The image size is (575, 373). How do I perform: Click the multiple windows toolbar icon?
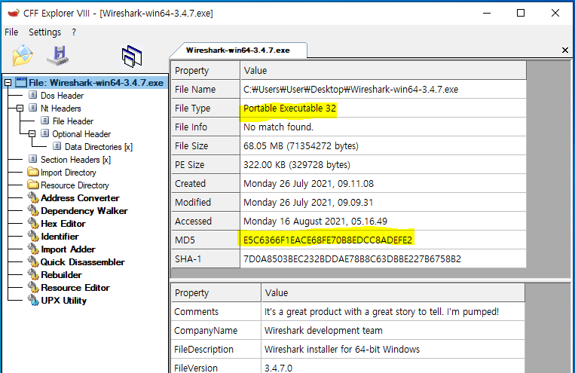(x=132, y=56)
